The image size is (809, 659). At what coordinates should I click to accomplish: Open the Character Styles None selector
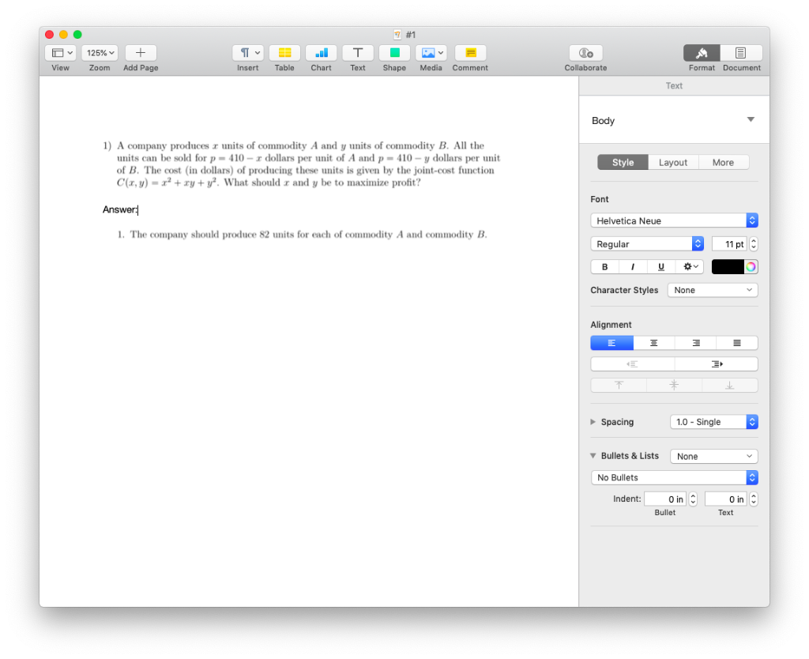(x=712, y=290)
